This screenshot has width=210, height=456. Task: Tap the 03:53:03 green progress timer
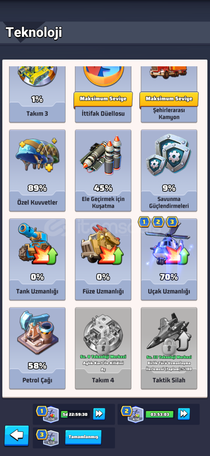tap(160, 414)
